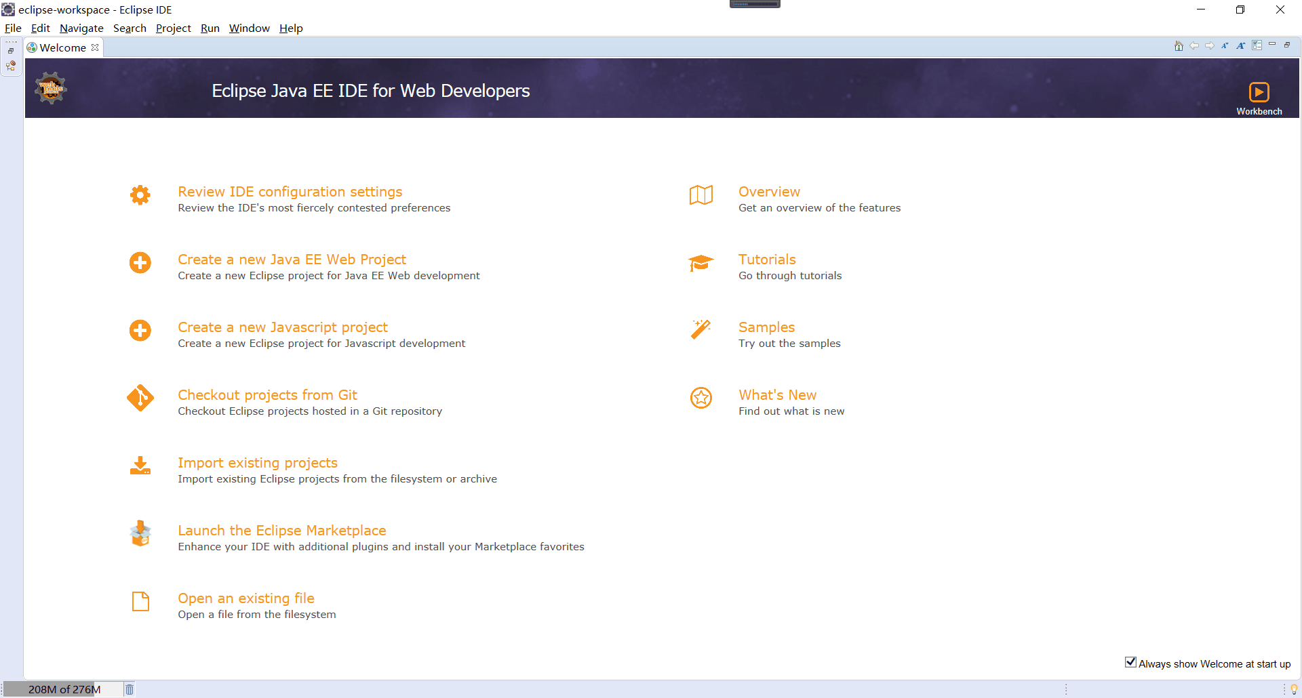Click the navigate back arrow in Welcome toolbar

(1194, 45)
